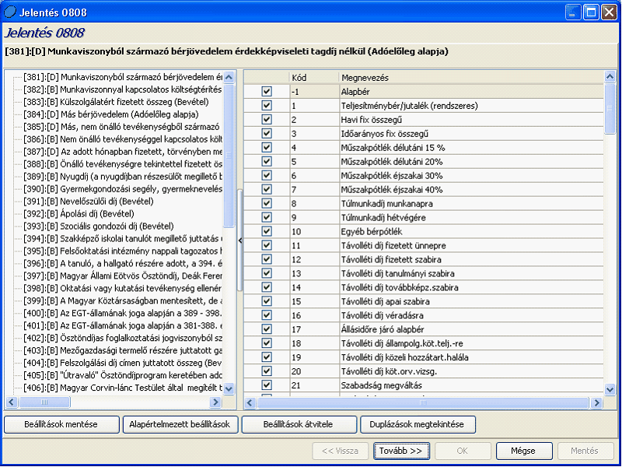
Task: Click tree panel scroll right arrow
Action: coord(215,402)
